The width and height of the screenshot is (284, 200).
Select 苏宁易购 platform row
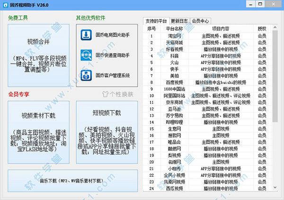tap(207, 116)
